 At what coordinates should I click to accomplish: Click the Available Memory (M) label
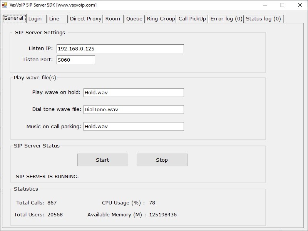pos(117,215)
